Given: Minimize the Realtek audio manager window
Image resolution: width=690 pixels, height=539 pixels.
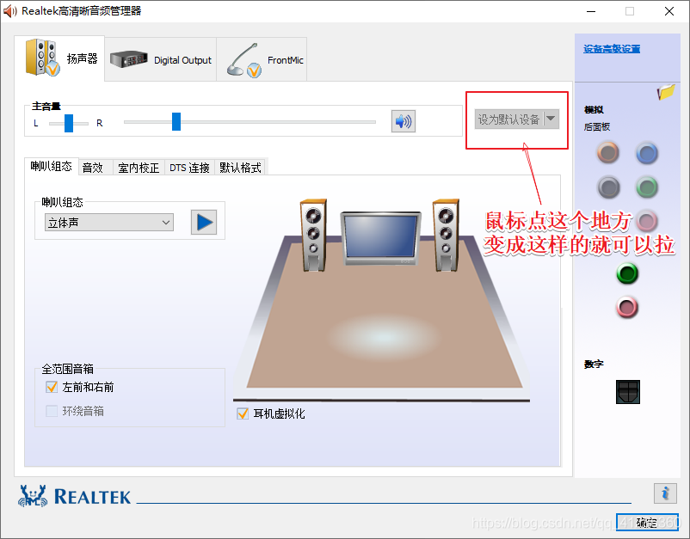Looking at the screenshot, I should pos(591,11).
